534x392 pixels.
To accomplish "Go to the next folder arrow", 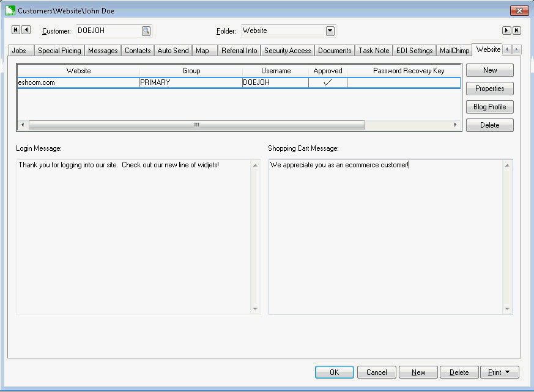I will pyautogui.click(x=506, y=31).
